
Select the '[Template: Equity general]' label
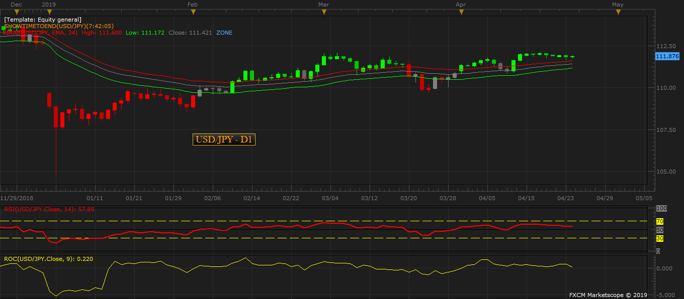42,20
